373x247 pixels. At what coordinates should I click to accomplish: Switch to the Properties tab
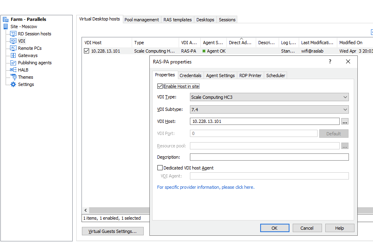coord(165,75)
